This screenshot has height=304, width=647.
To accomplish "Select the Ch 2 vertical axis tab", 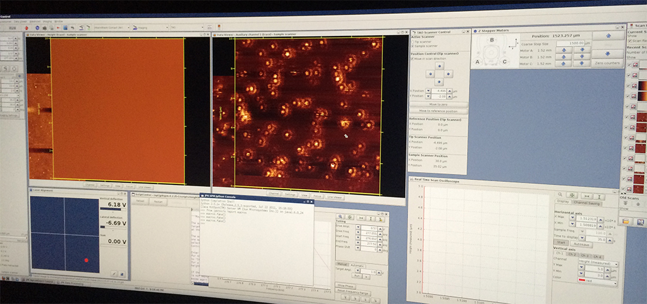I will (572, 256).
